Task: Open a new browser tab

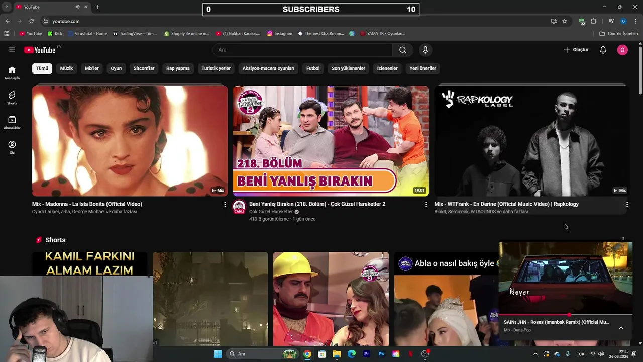Action: coord(97,7)
